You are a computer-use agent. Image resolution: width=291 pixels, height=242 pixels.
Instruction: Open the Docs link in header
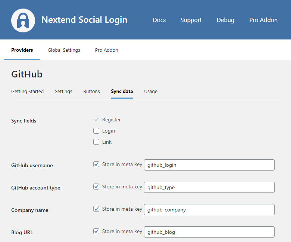pyautogui.click(x=159, y=20)
